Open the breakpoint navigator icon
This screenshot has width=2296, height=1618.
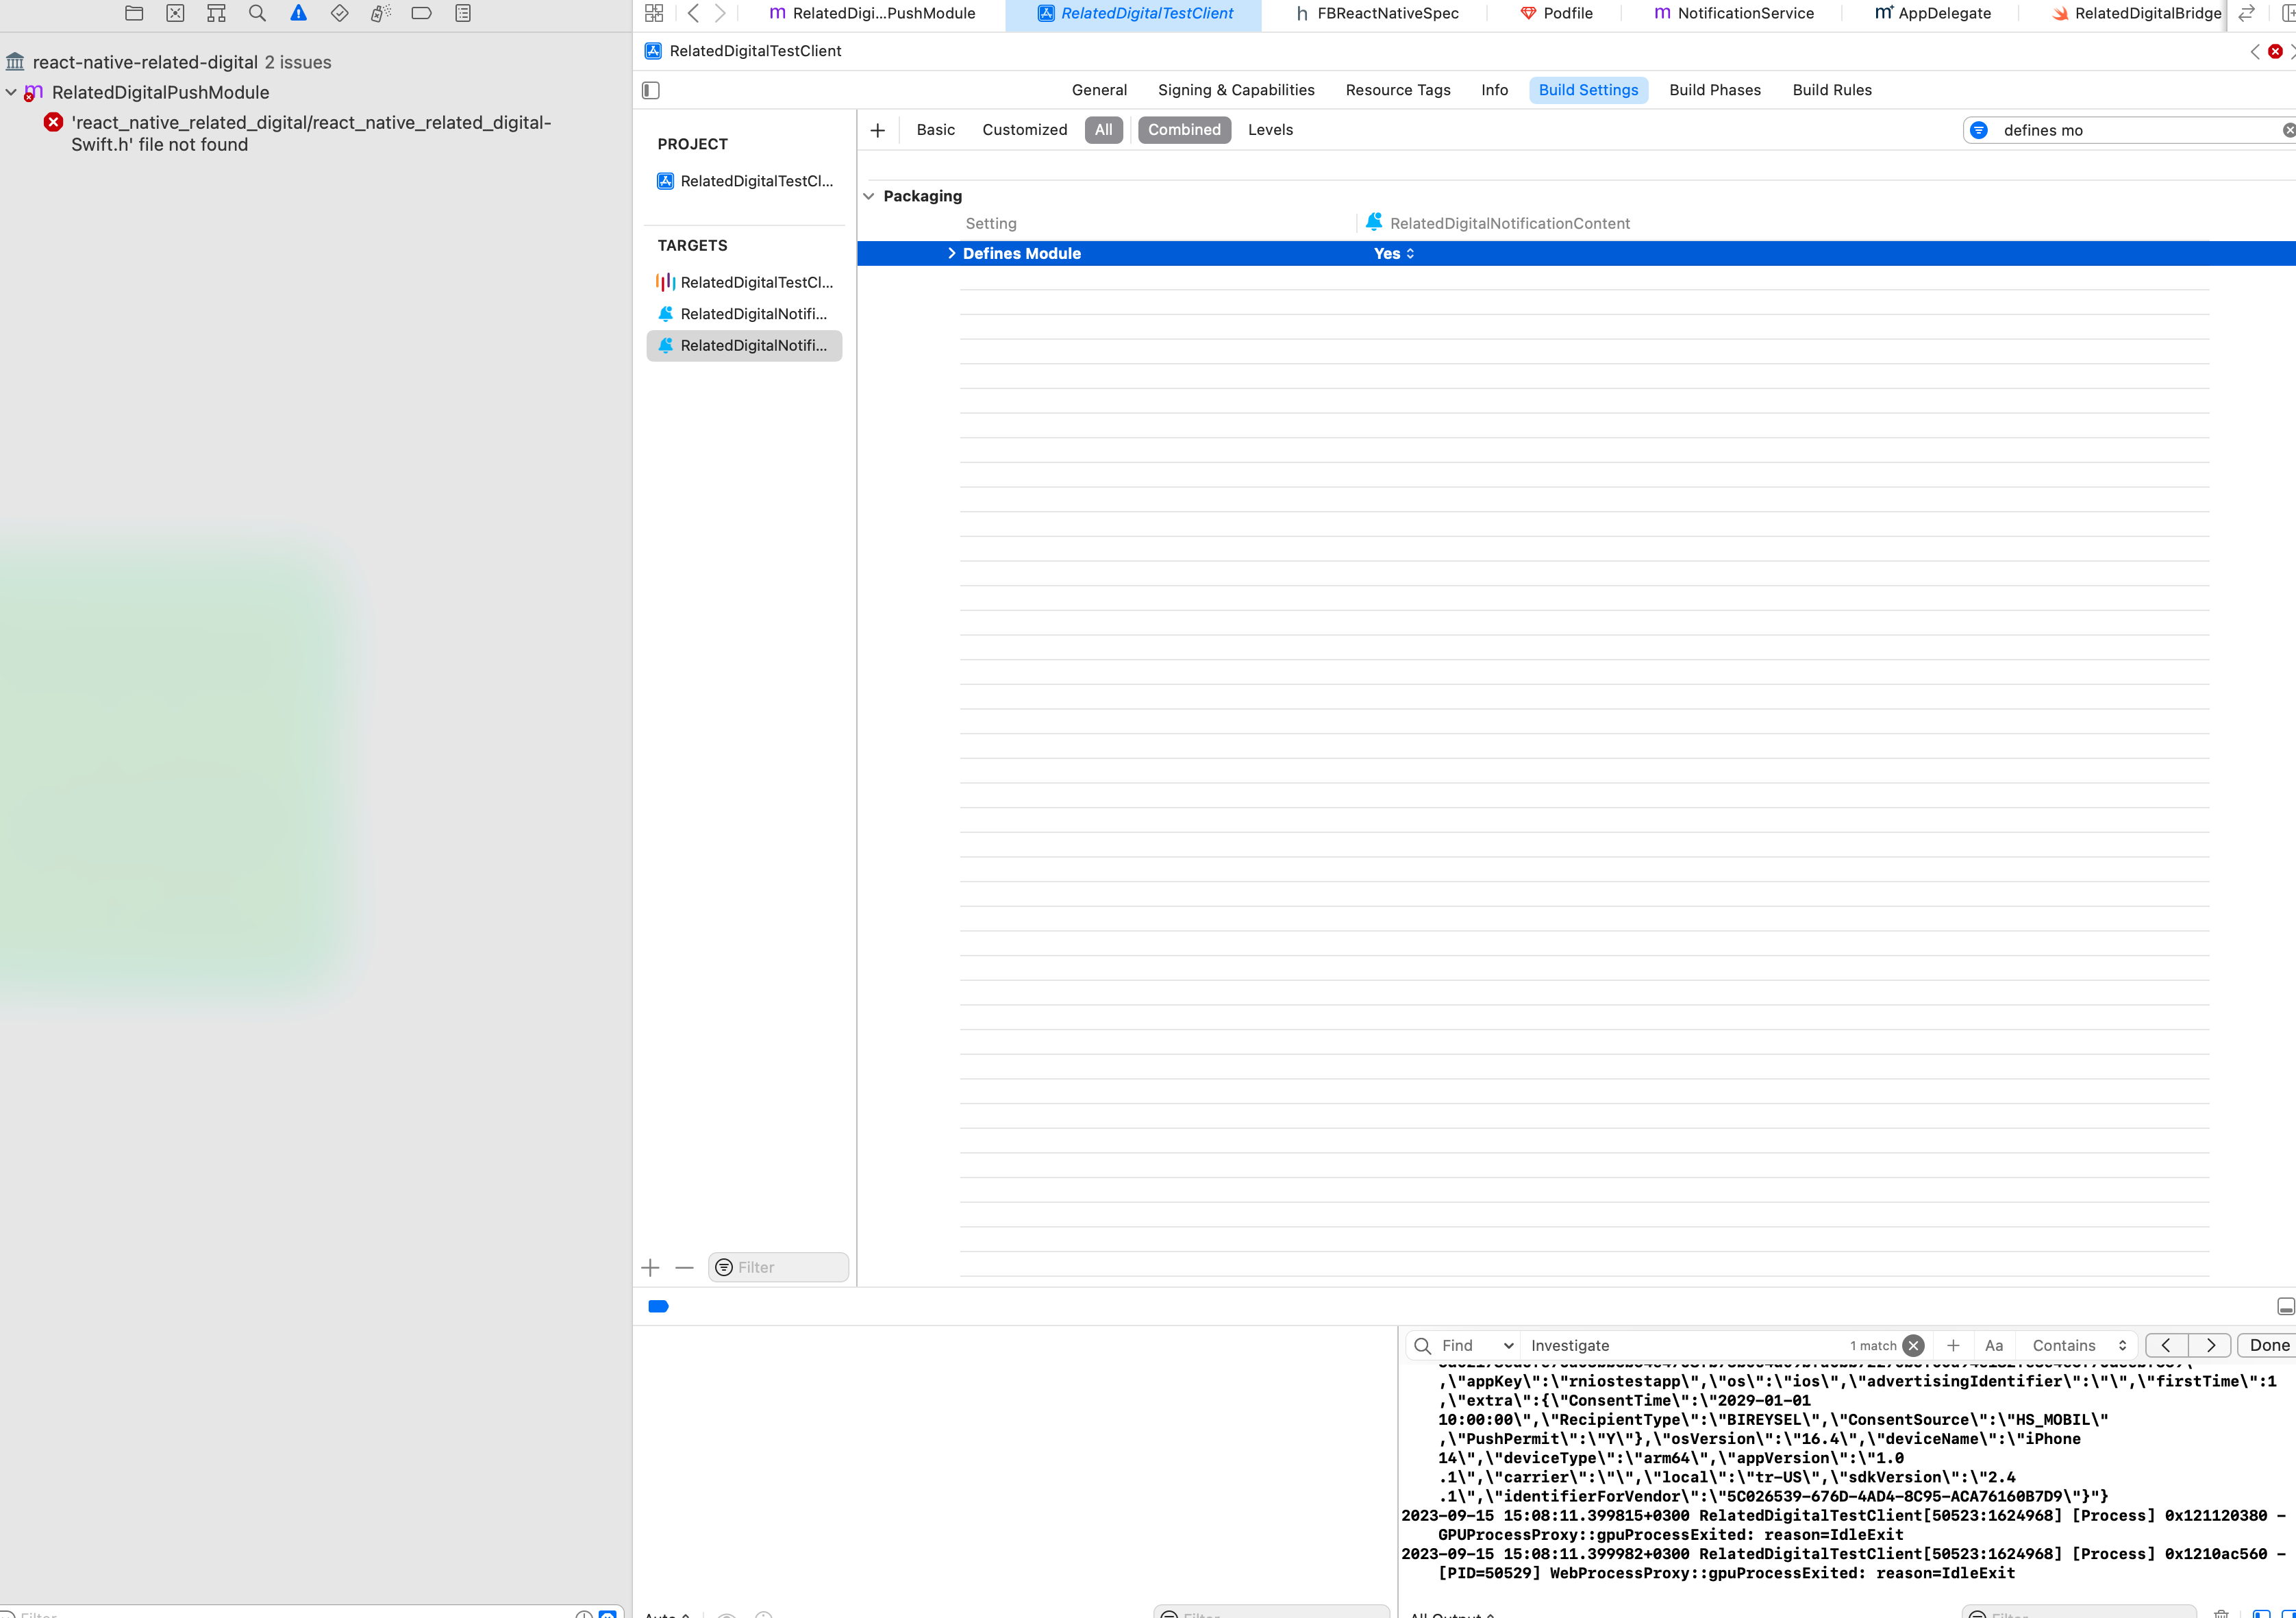(421, 13)
